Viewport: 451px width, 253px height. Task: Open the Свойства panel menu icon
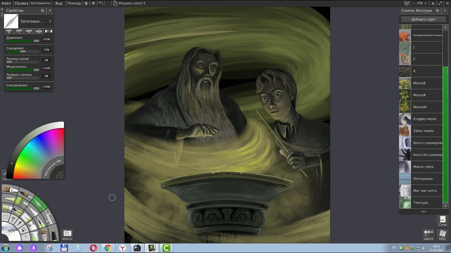(x=43, y=11)
